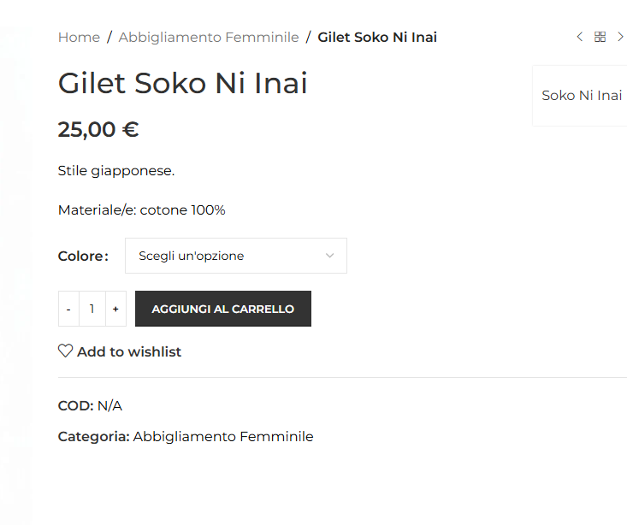Decrease quantity with minus button
The height and width of the screenshot is (525, 627).
pyautogui.click(x=68, y=309)
